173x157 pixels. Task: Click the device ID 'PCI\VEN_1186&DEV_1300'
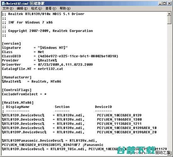click(120, 120)
